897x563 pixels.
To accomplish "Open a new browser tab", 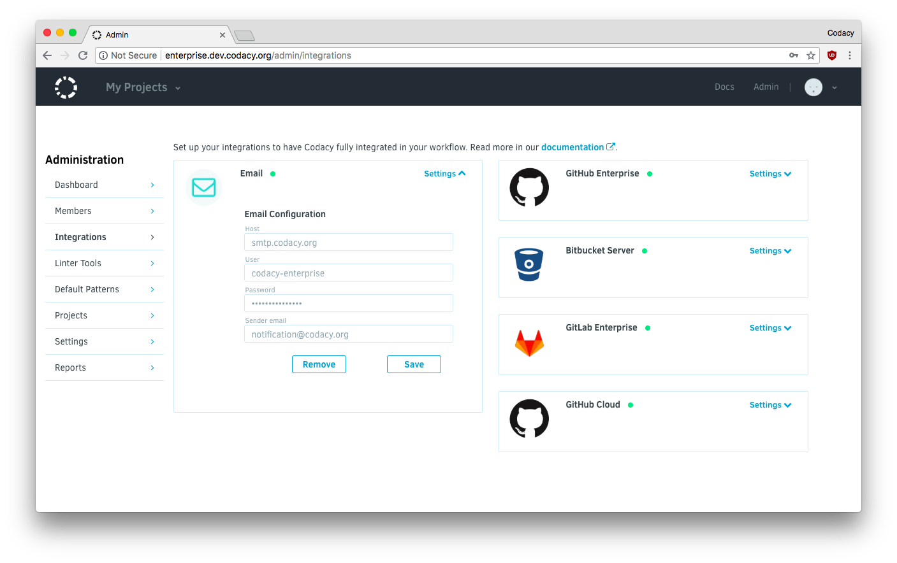I will 244,35.
